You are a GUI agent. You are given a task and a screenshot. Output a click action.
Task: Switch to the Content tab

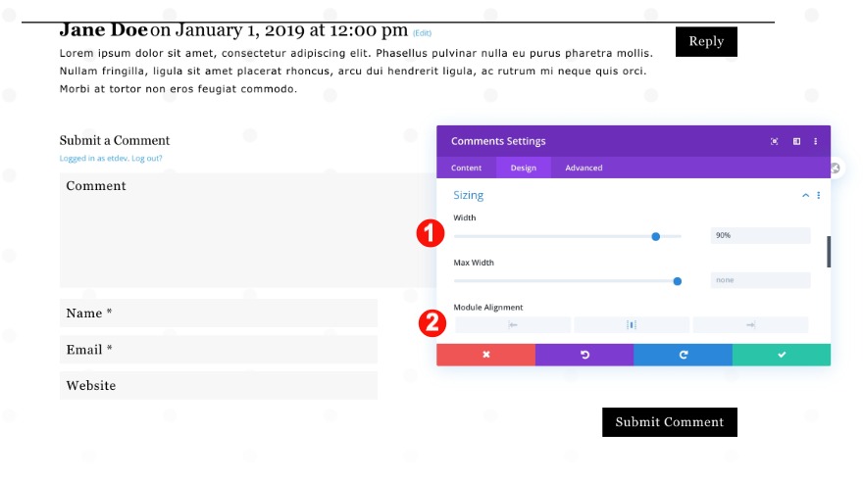467,169
